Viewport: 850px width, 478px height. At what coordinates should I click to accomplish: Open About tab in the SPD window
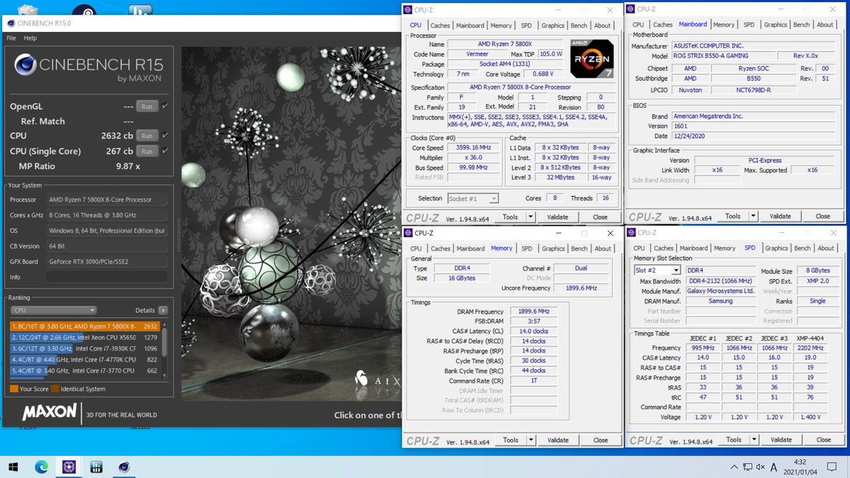coord(826,248)
